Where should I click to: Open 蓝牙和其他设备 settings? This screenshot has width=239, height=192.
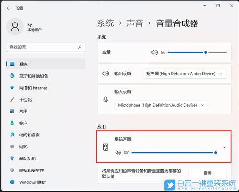(46, 76)
